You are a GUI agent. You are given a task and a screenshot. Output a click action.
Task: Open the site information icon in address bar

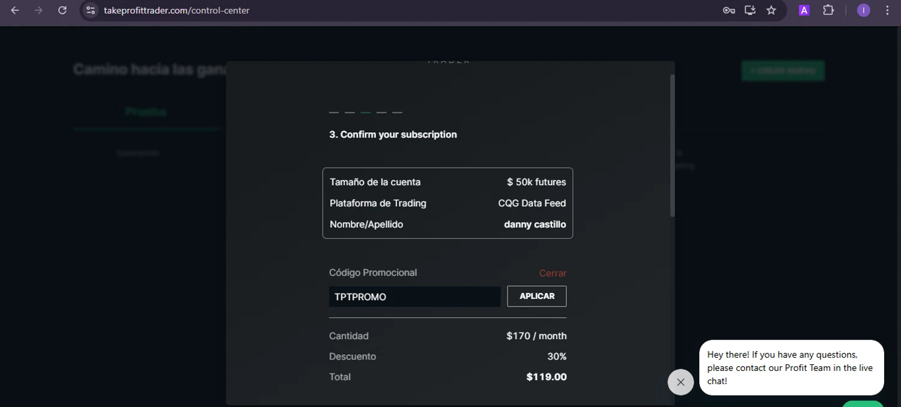[91, 10]
